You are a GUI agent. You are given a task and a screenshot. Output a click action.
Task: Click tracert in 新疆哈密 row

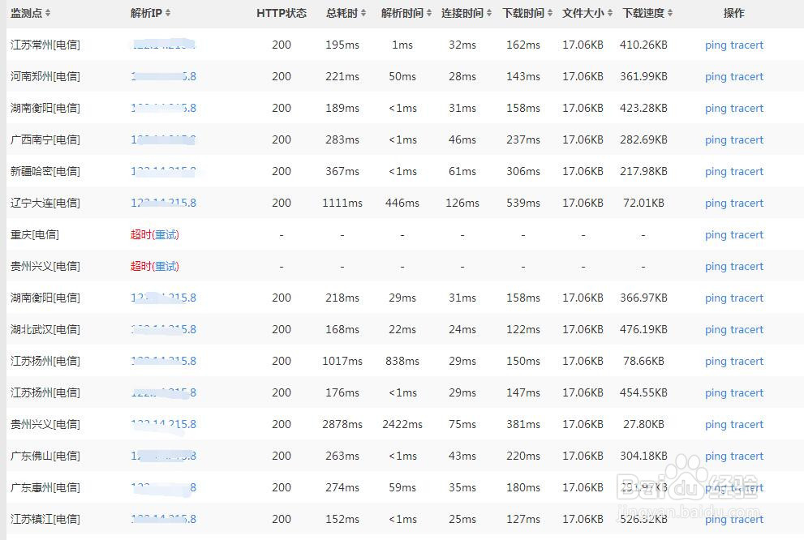coord(747,172)
